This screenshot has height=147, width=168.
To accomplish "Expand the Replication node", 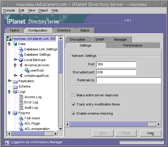I will click(x=9, y=81).
